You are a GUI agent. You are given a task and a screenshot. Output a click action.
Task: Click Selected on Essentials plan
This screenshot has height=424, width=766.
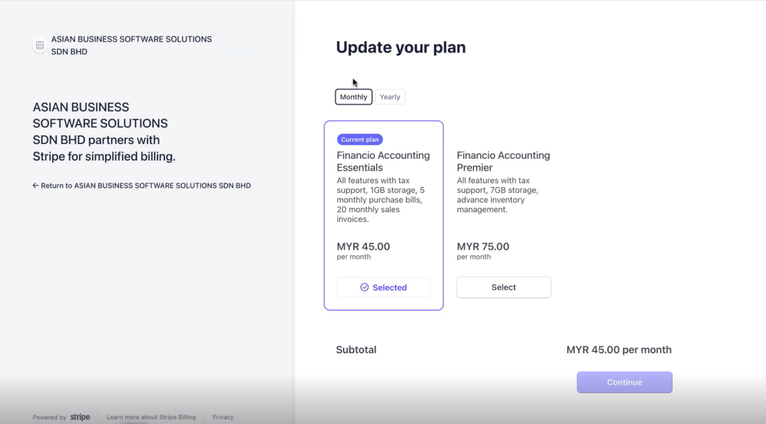pyautogui.click(x=384, y=288)
